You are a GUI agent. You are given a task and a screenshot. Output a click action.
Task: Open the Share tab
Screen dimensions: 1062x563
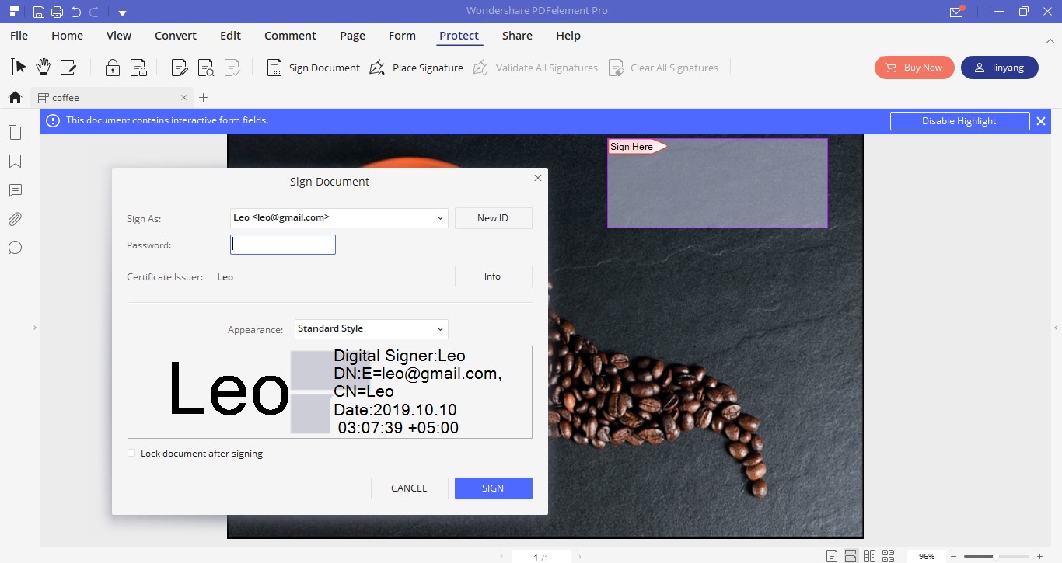[517, 36]
